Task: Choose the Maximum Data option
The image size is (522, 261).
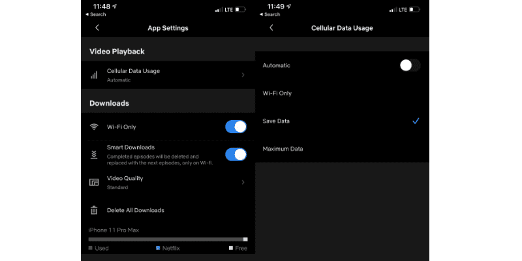Action: click(x=342, y=149)
